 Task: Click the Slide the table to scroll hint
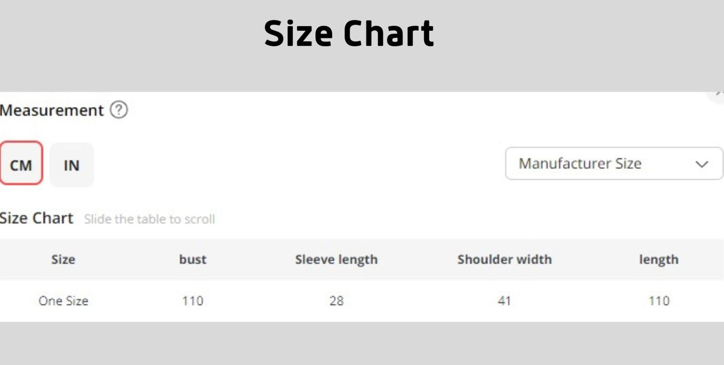pyautogui.click(x=149, y=219)
